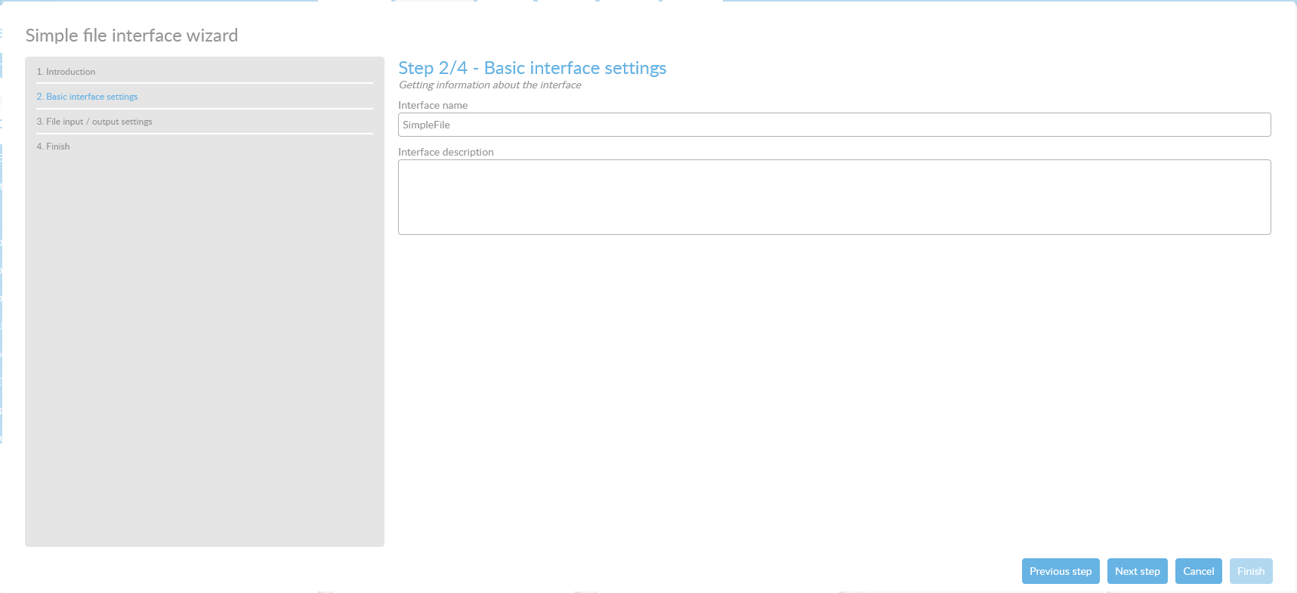Click the 'Getting information about the interface' subtitle
The image size is (1297, 593).
point(489,85)
